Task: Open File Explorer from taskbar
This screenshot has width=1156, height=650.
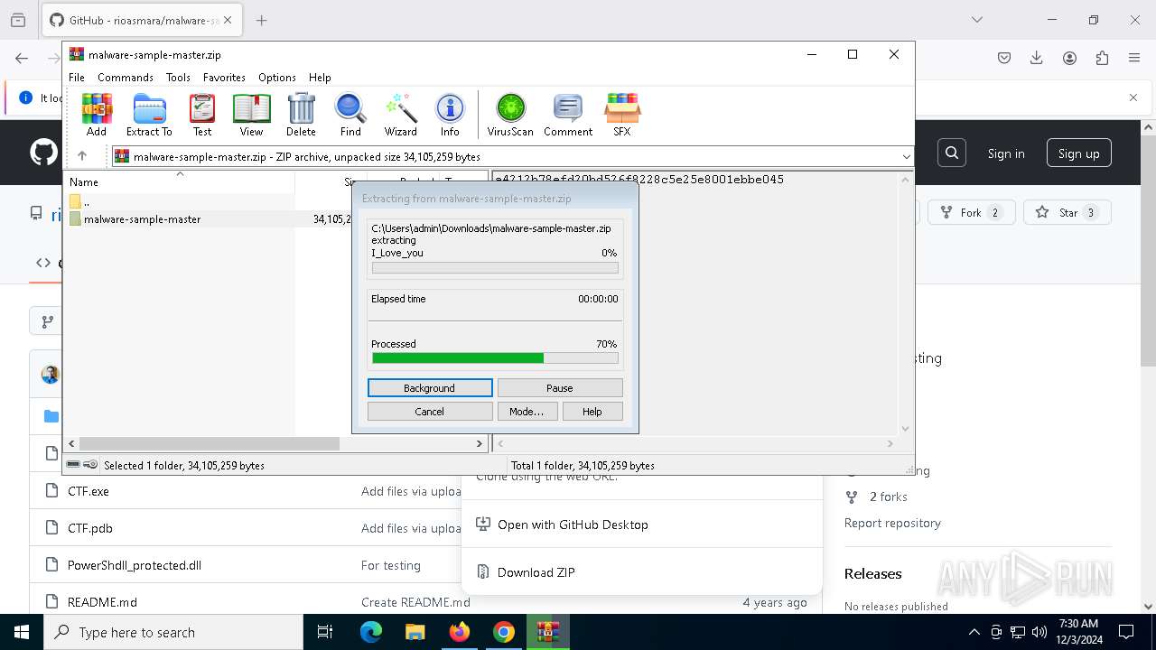Action: pyautogui.click(x=415, y=632)
